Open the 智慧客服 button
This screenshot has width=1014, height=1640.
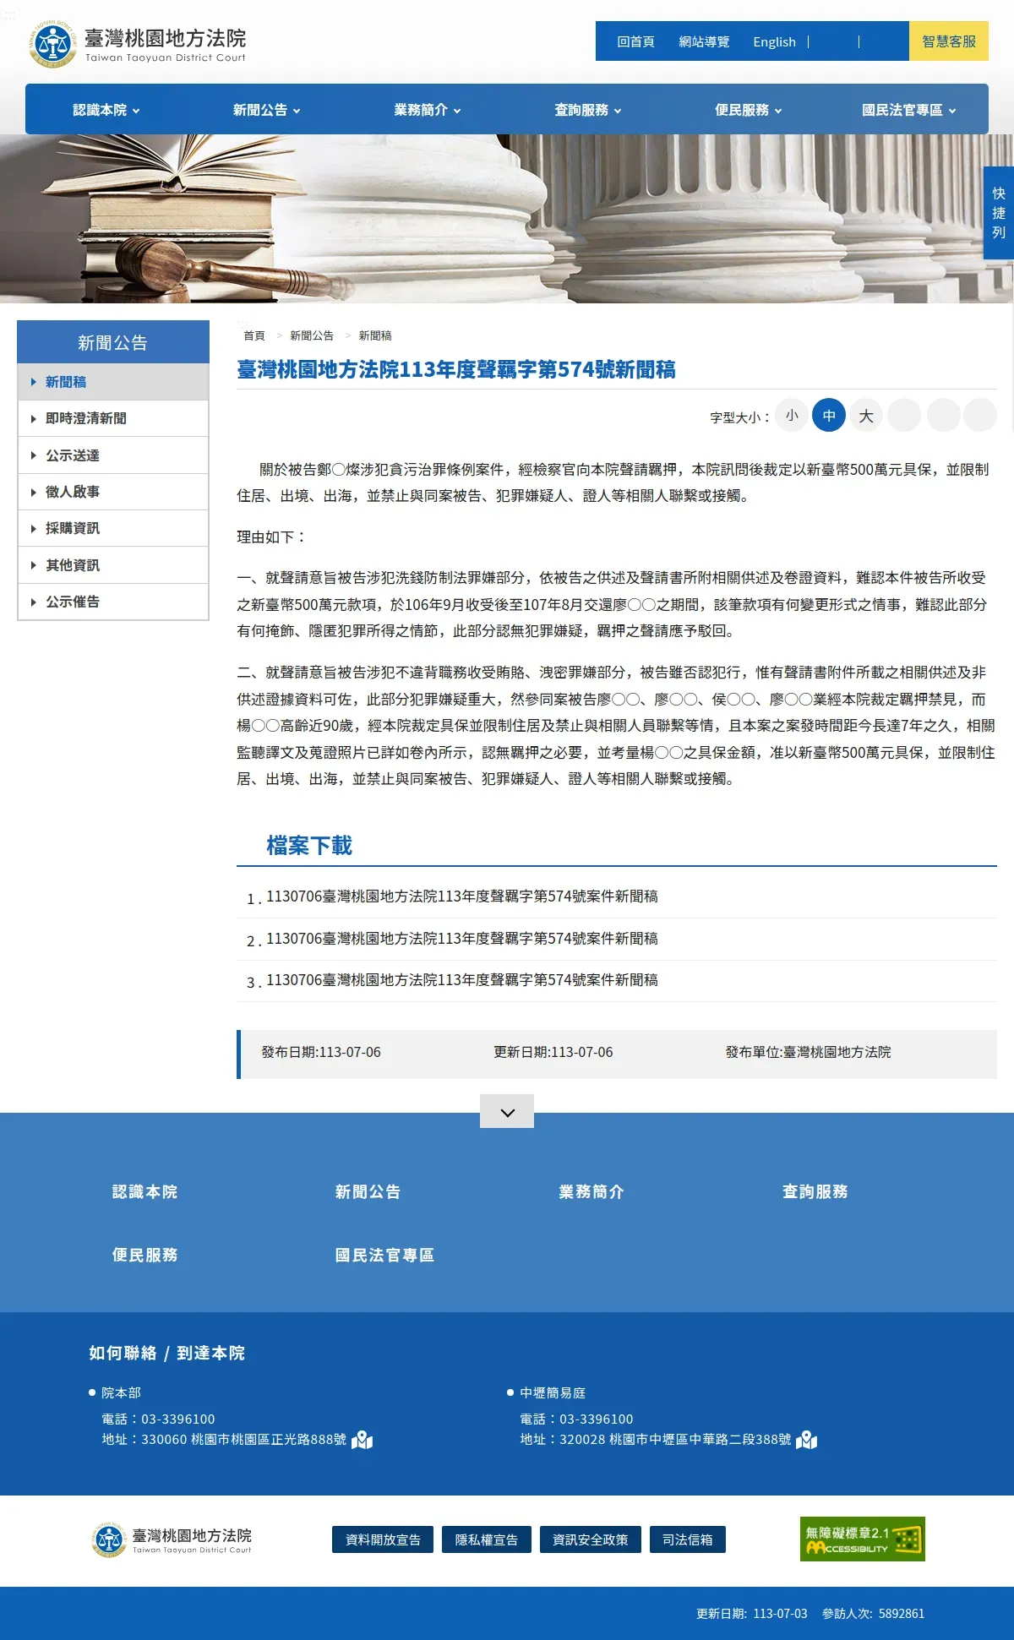pos(949,41)
